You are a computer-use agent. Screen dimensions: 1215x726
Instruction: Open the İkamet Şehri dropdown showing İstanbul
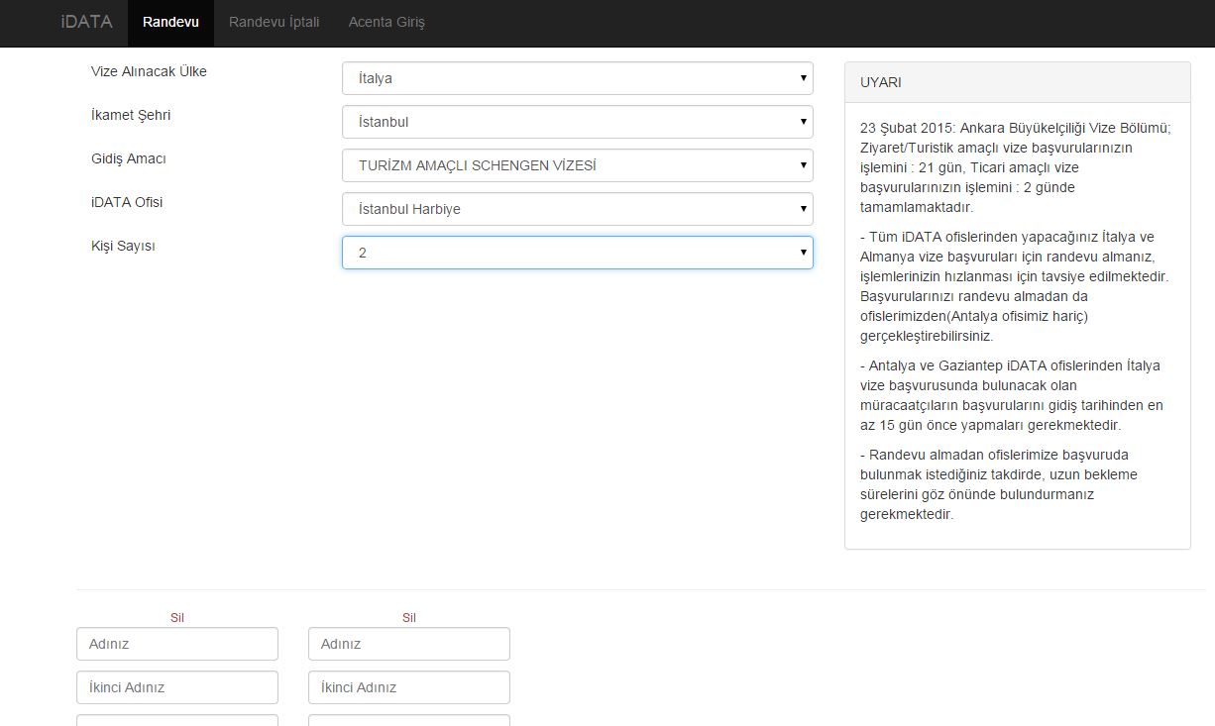[x=578, y=122]
